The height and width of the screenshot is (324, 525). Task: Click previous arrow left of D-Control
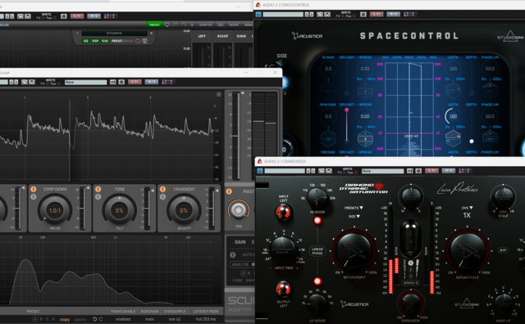[x=77, y=33]
